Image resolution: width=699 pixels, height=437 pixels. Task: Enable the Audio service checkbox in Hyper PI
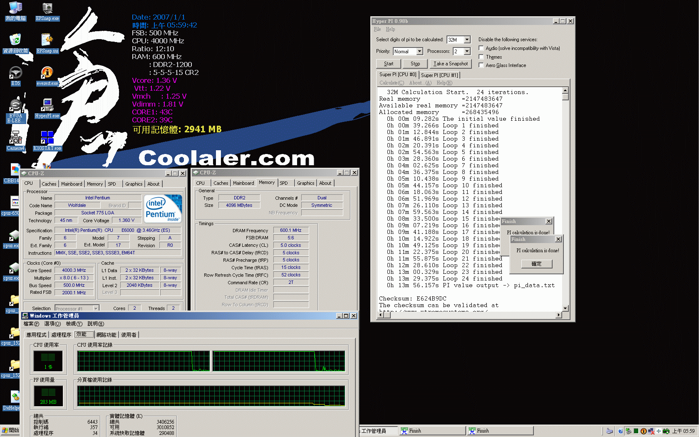click(x=481, y=48)
